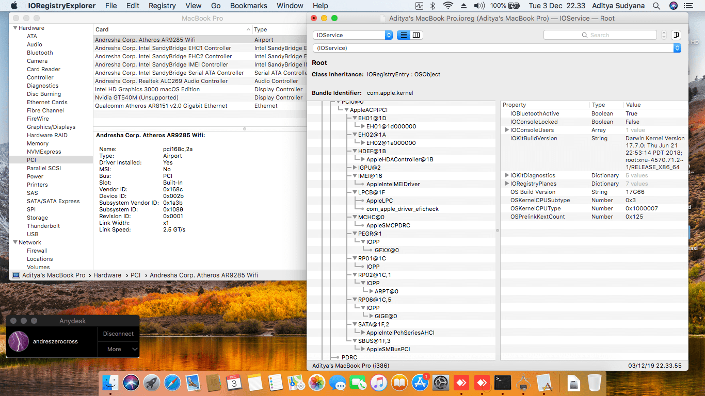Open AnyDesk from the Dock

point(461,383)
